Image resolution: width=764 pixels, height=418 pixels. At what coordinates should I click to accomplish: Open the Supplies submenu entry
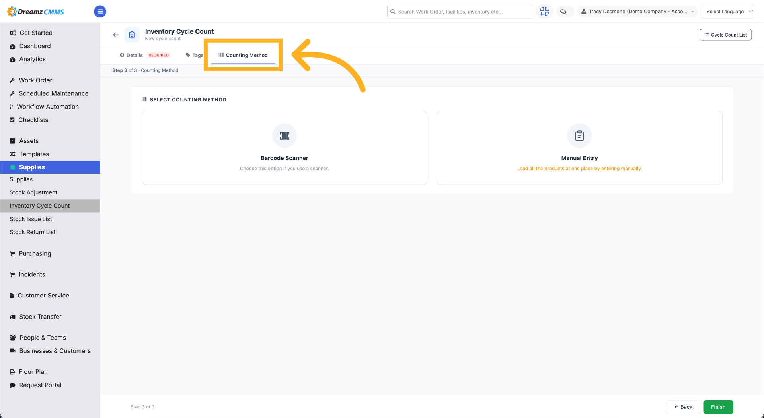50,179
